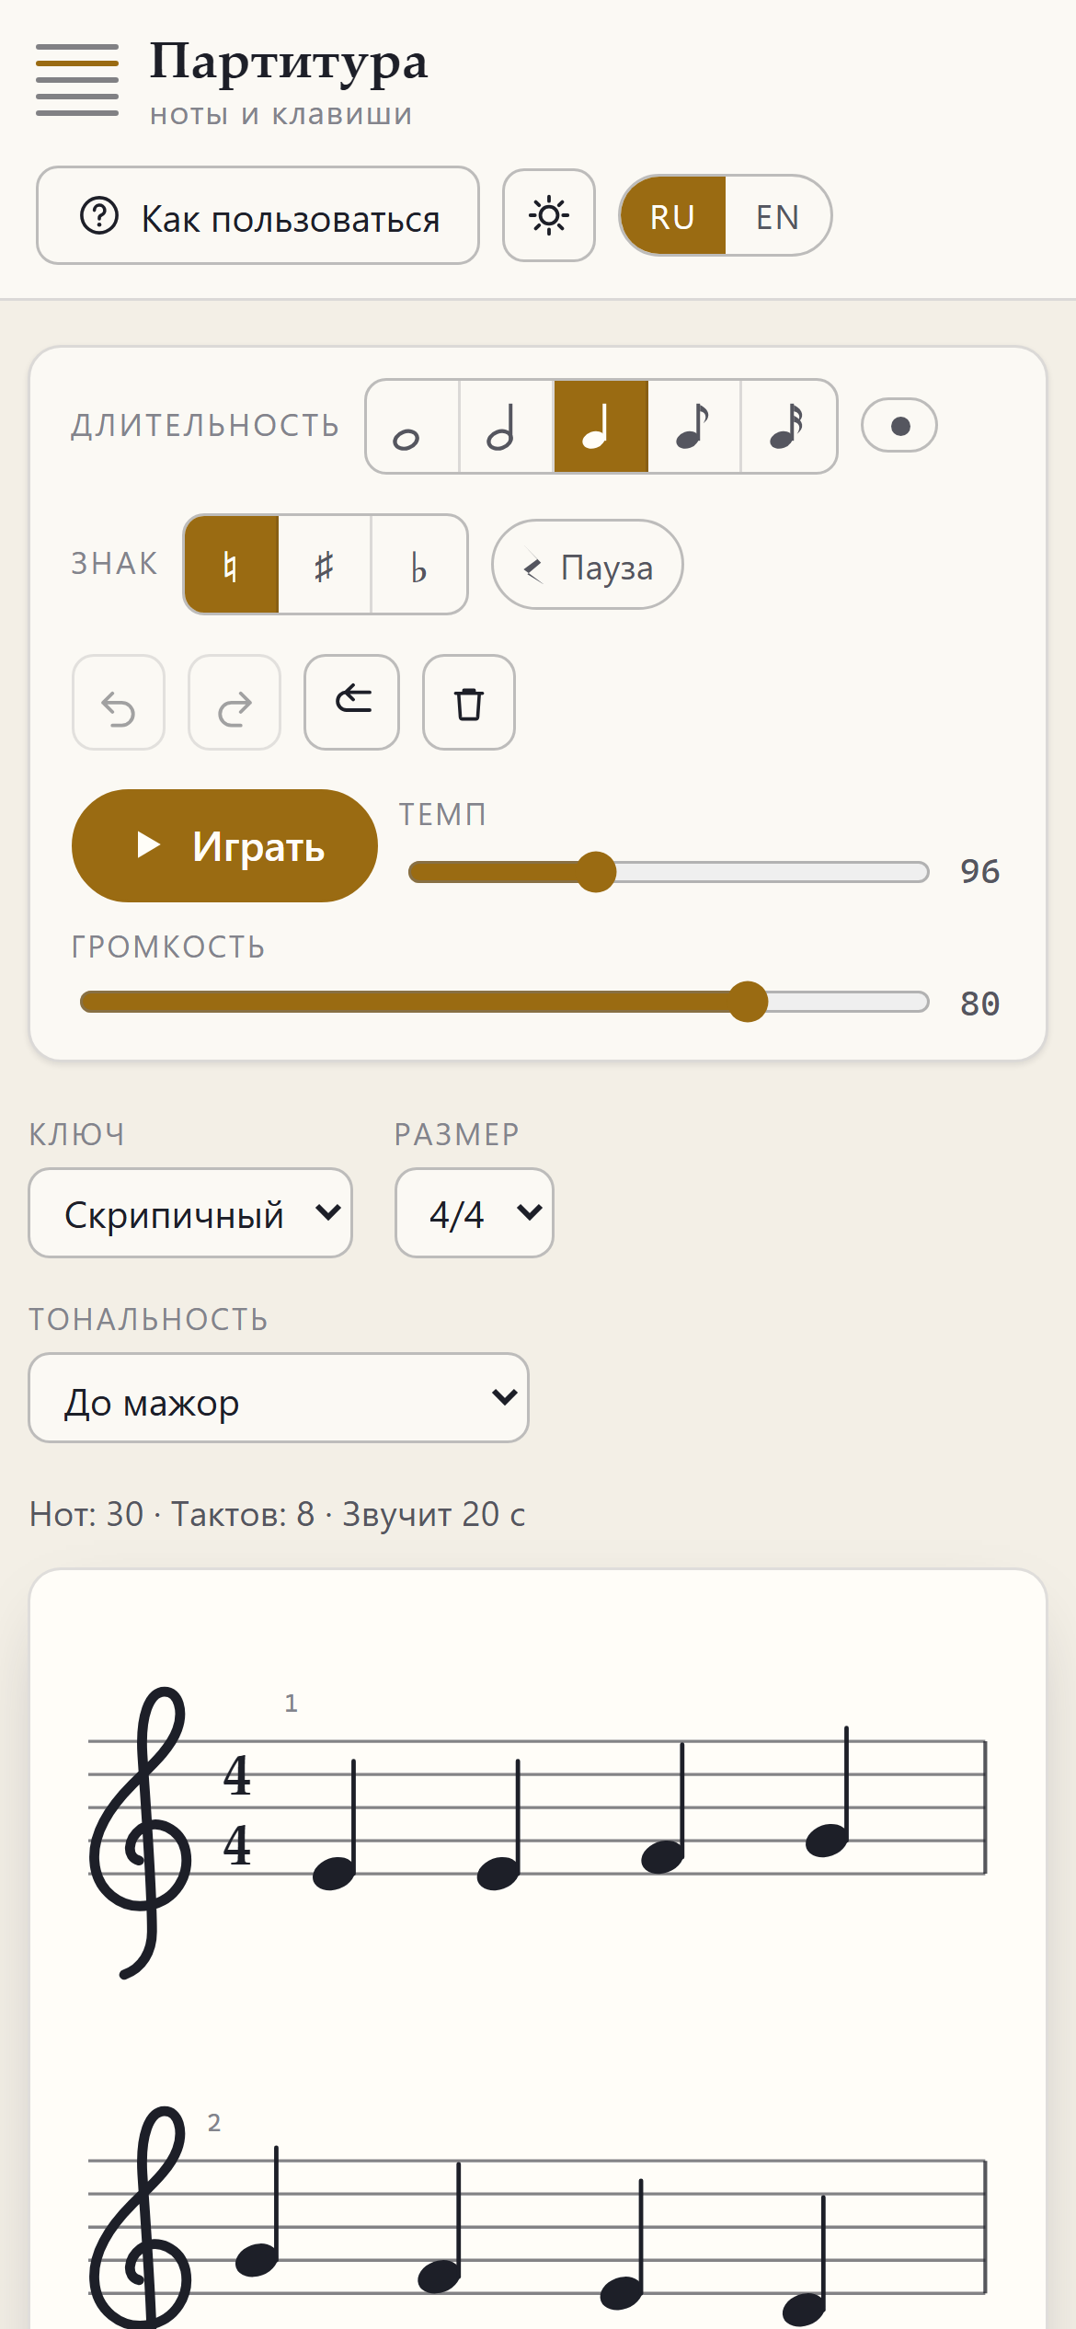This screenshot has width=1076, height=2329.
Task: Click the Играть play button
Action: [x=224, y=846]
